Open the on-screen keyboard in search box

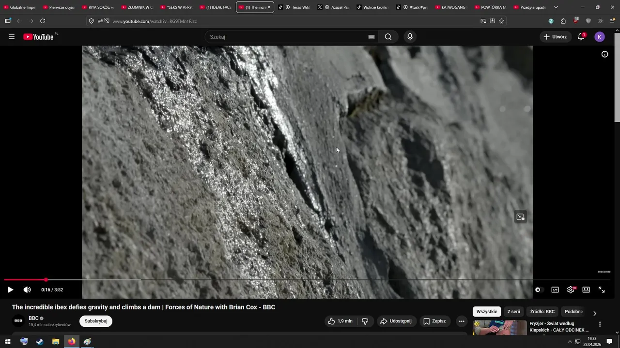pos(372,37)
